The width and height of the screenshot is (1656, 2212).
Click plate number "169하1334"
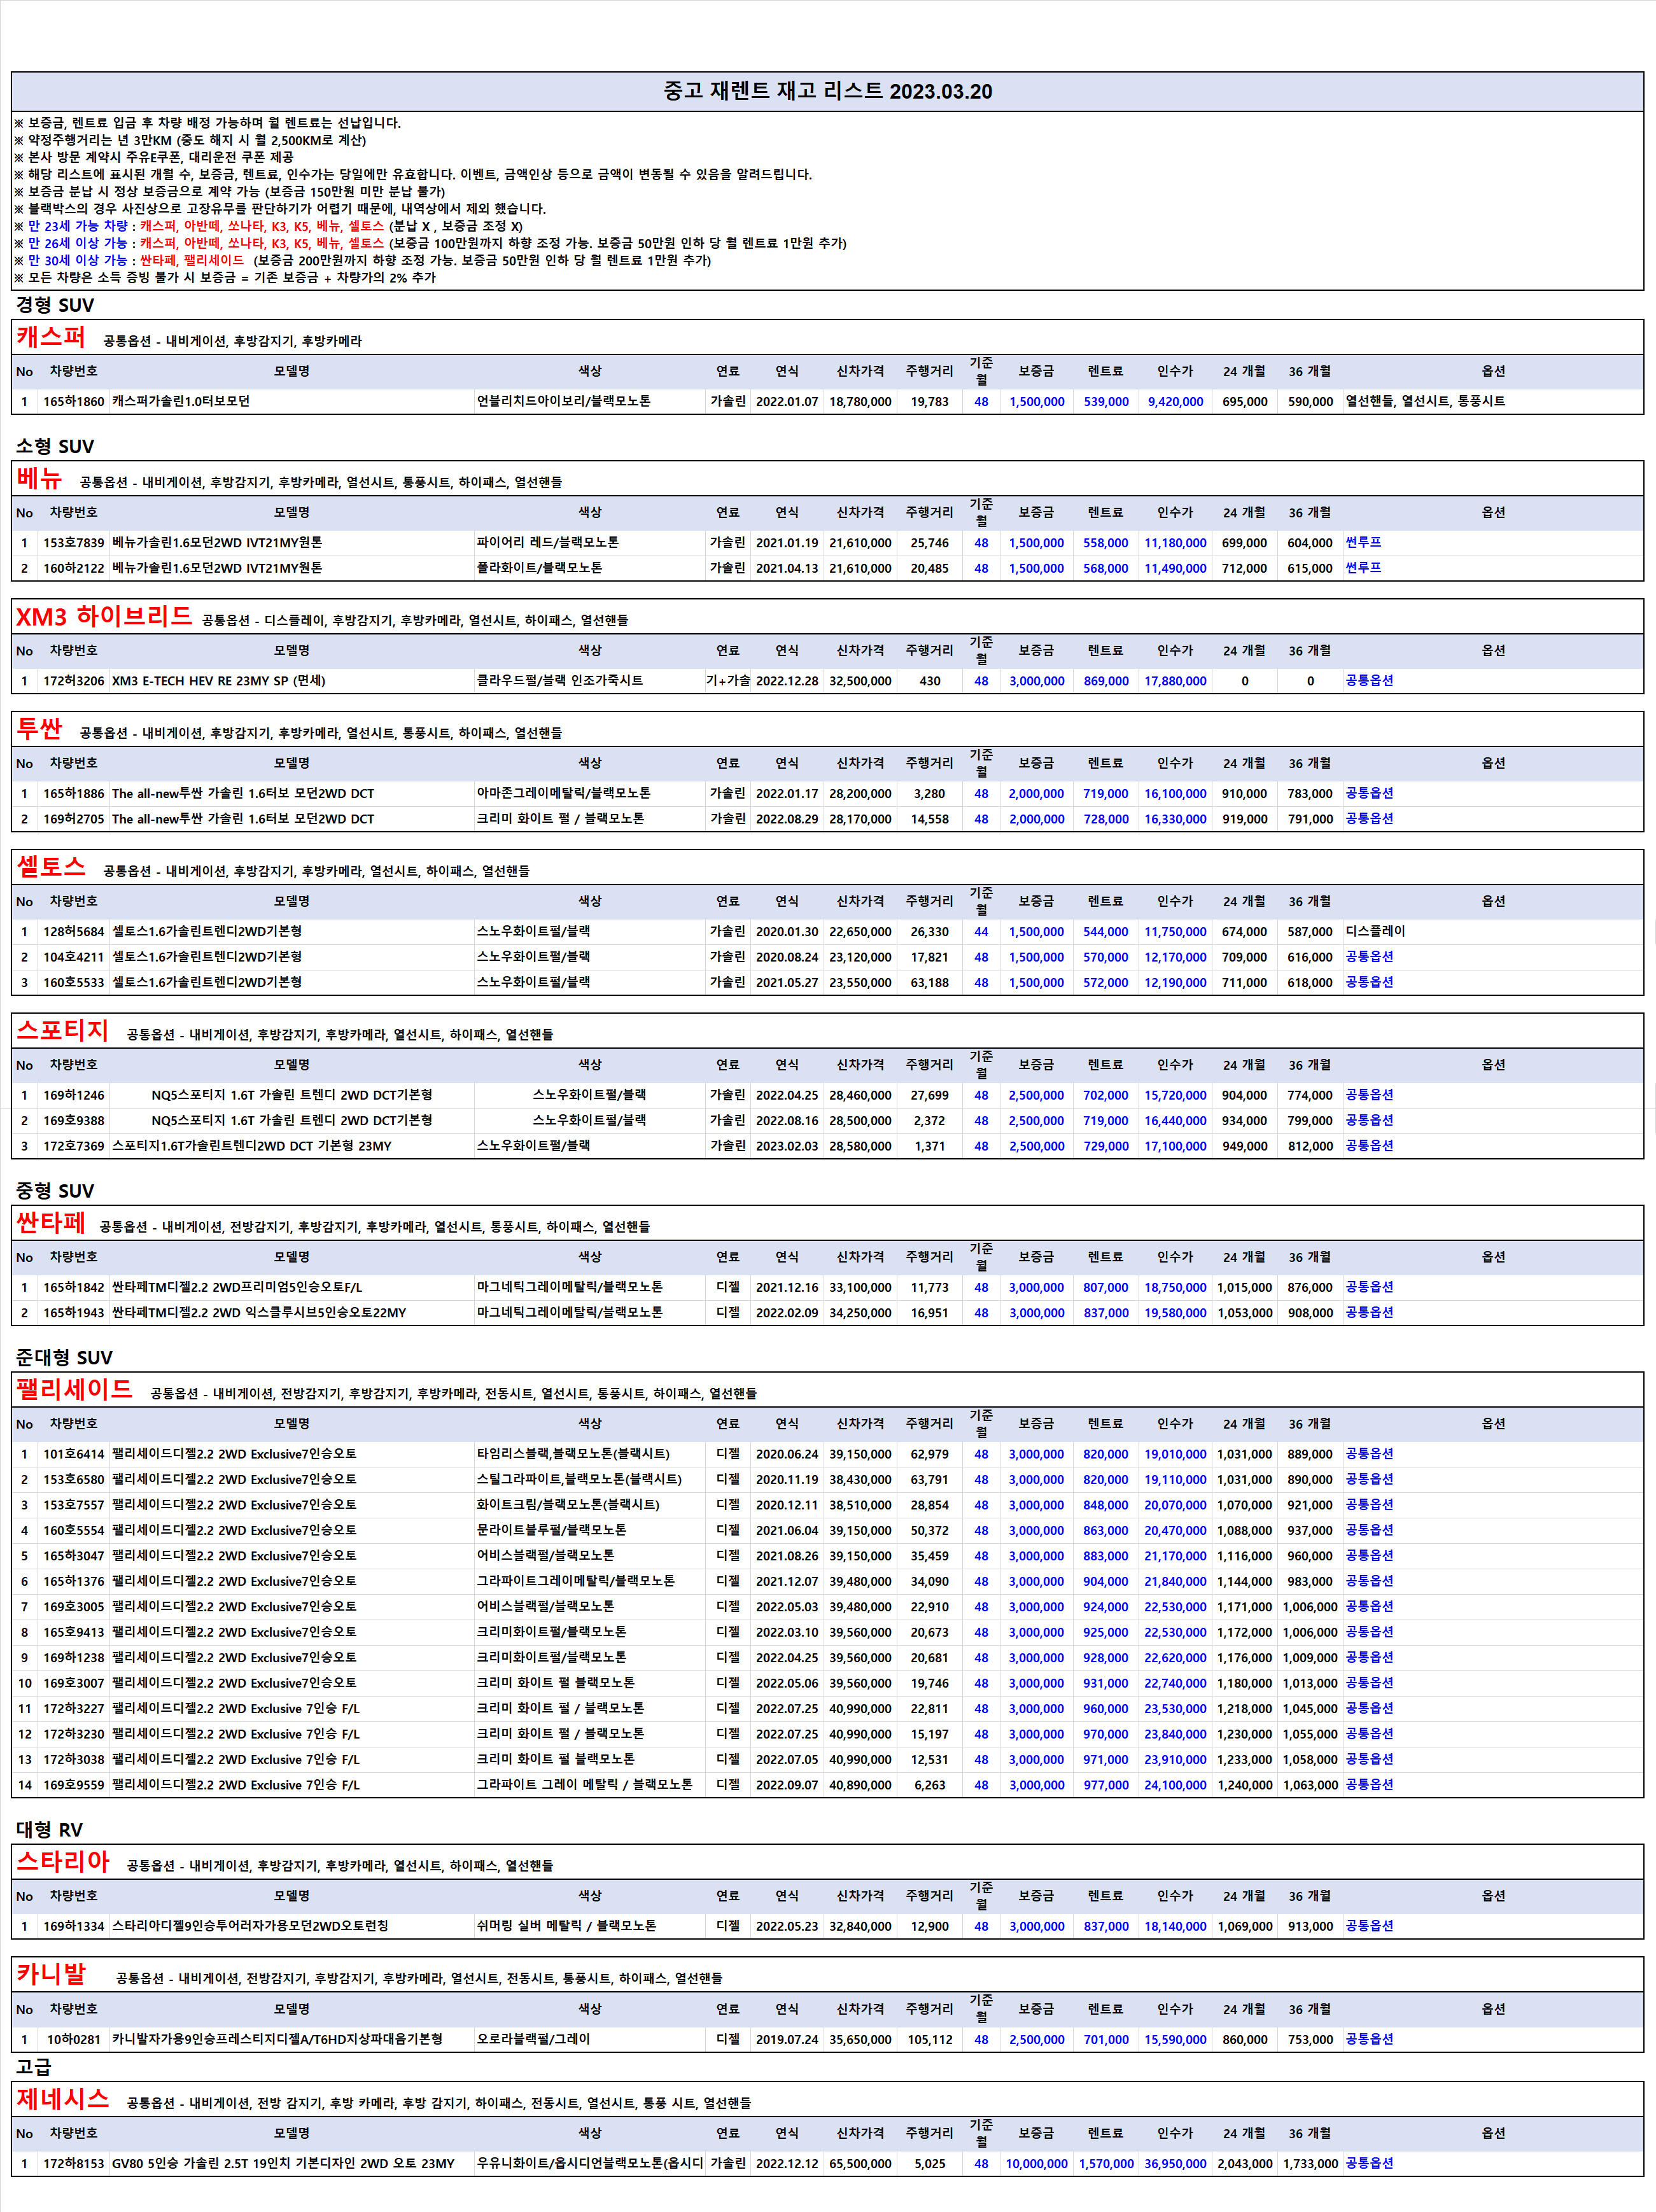coord(74,1926)
